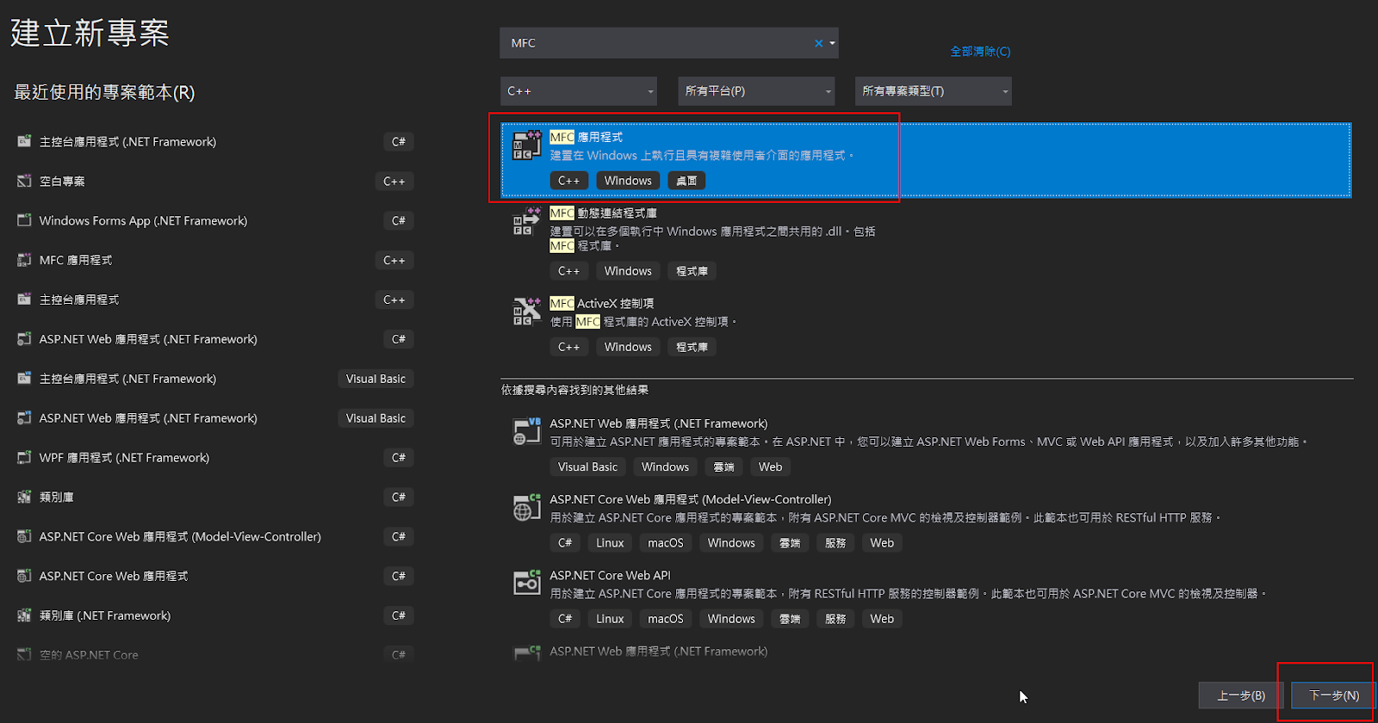
Task: Click the ASP.NET Core Web Model-View-Controller icon in results
Action: [x=526, y=507]
